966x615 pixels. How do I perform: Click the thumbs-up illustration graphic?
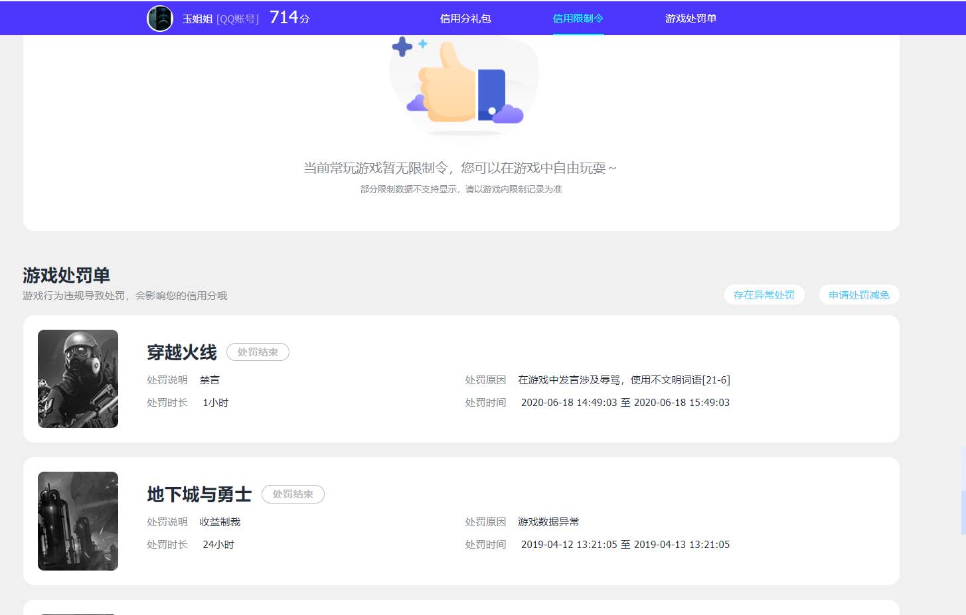463,90
